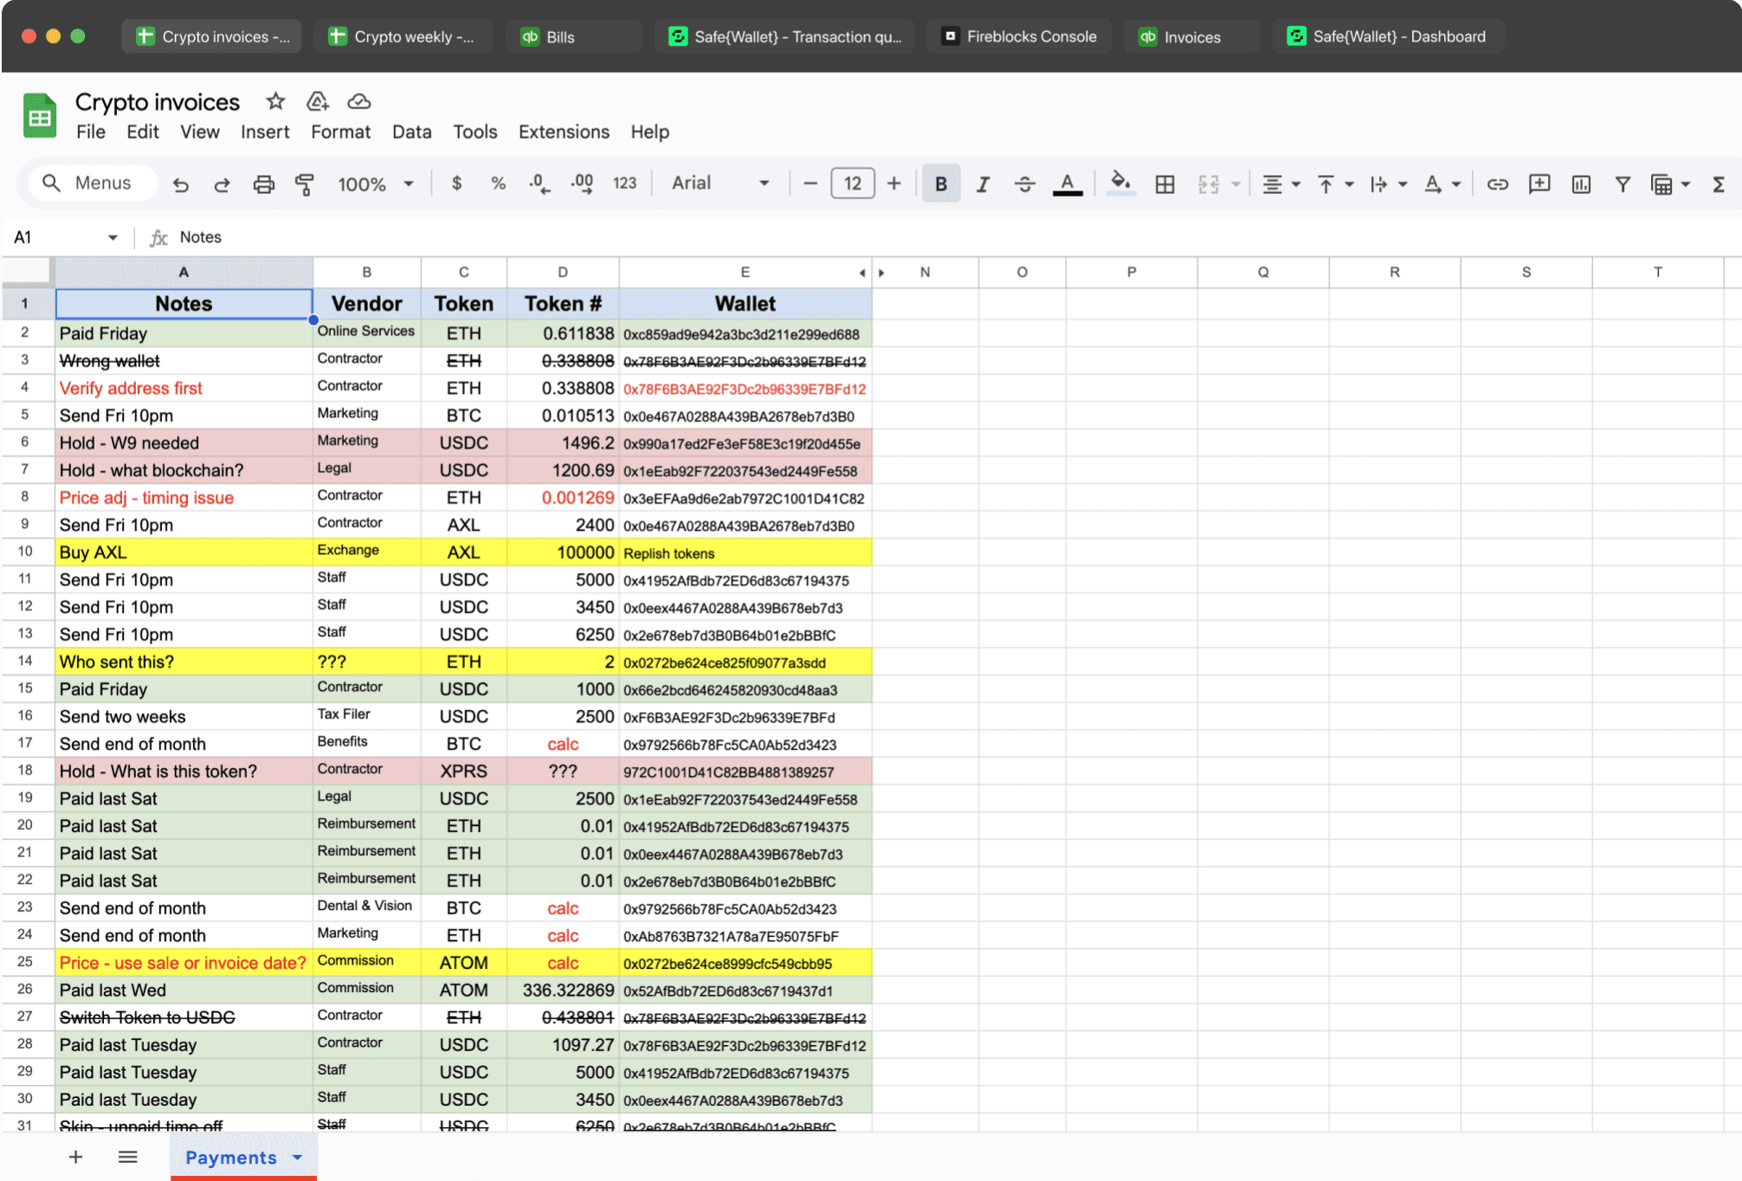
Task: Toggle Strikethrough formatting
Action: click(1024, 184)
